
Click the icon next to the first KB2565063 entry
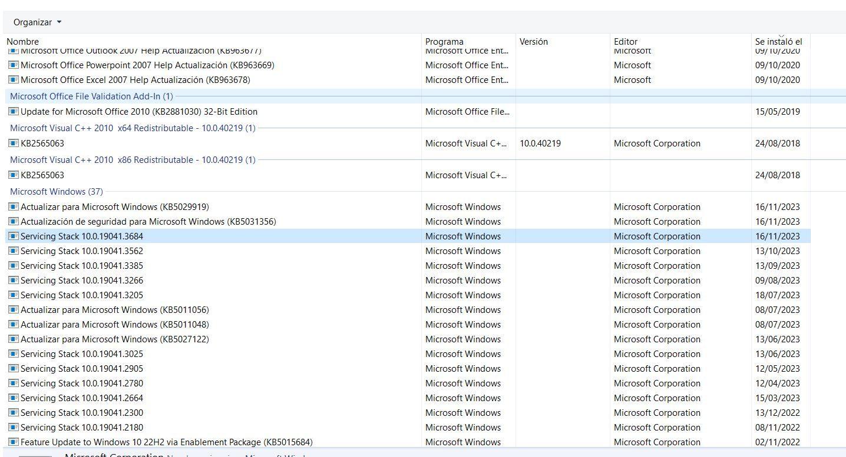(x=13, y=143)
